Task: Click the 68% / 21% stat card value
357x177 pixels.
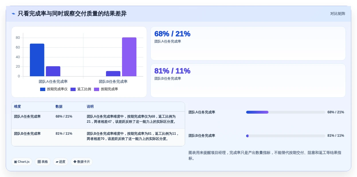Action: coord(172,34)
